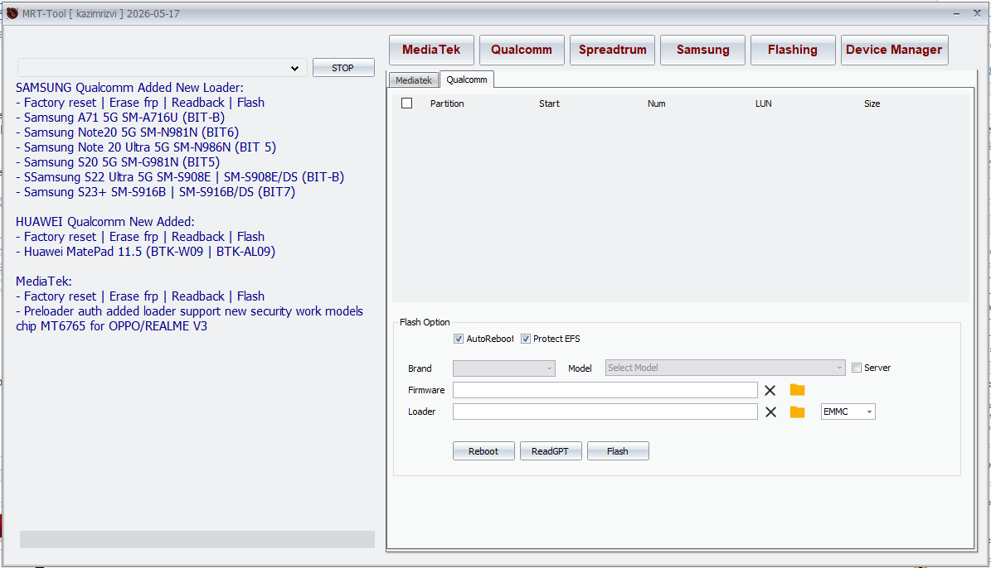Toggle the Protect EFS checkbox
The image size is (991, 568).
click(525, 339)
